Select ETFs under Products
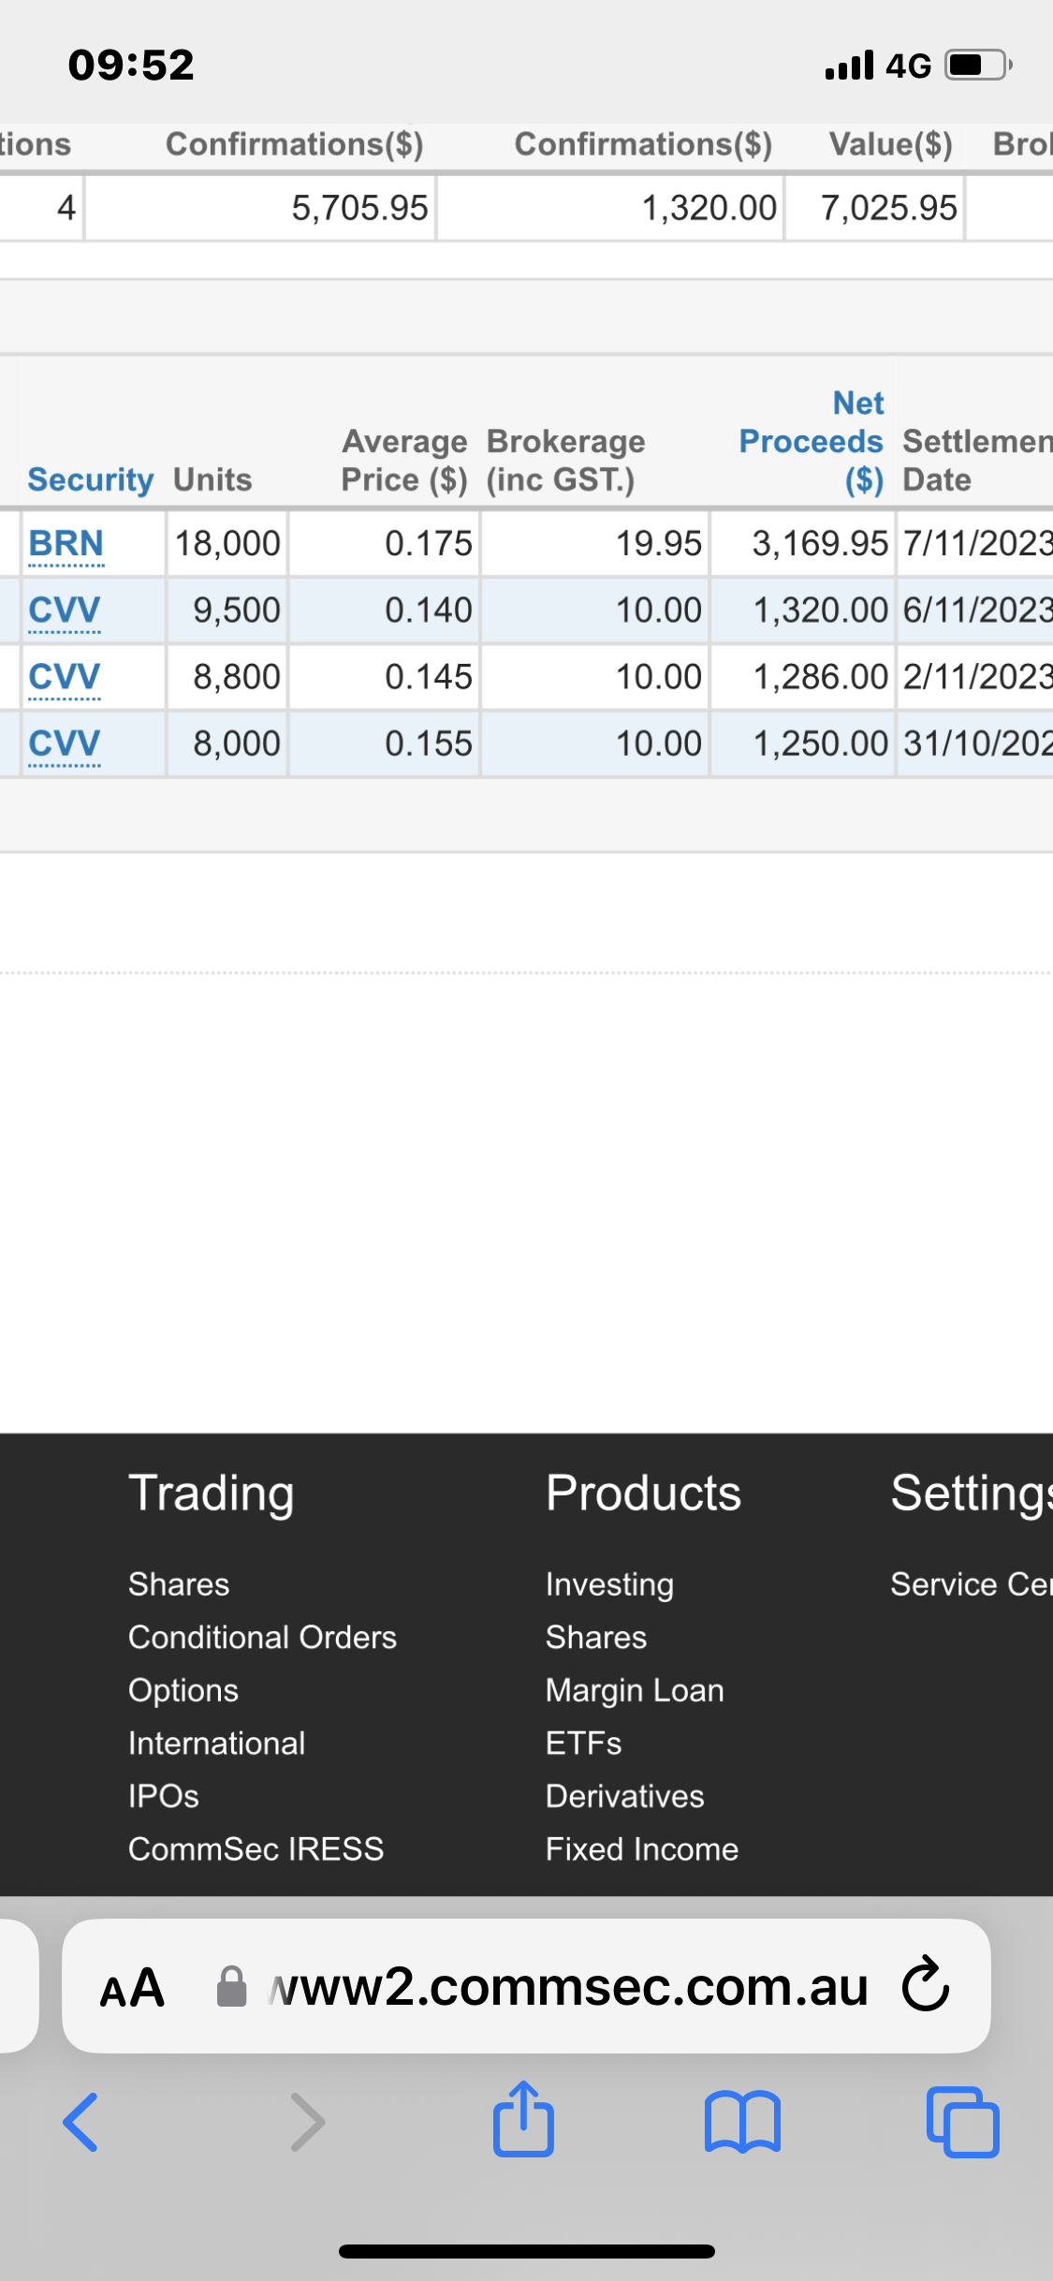Screen dimensions: 1053x2281 point(583,1743)
